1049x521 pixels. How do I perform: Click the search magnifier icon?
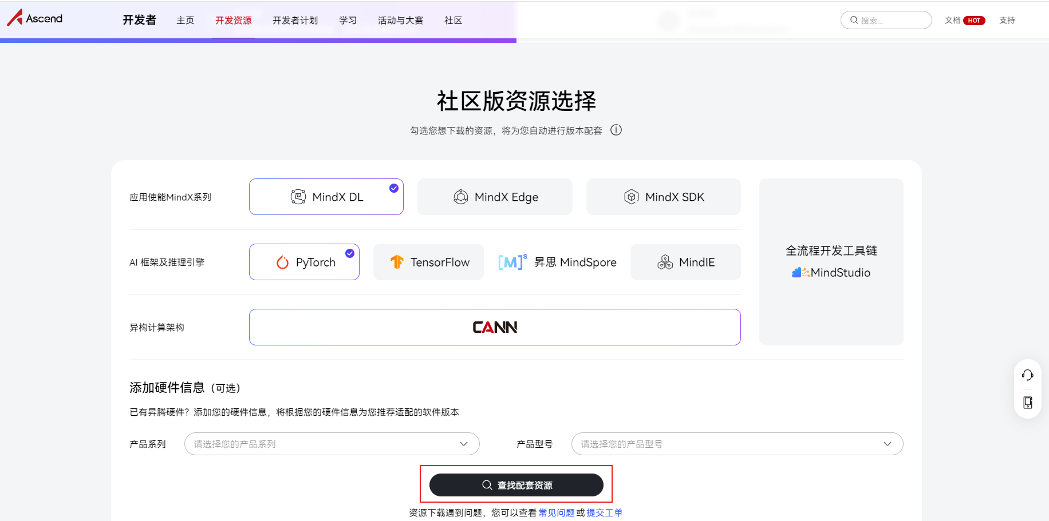click(854, 20)
